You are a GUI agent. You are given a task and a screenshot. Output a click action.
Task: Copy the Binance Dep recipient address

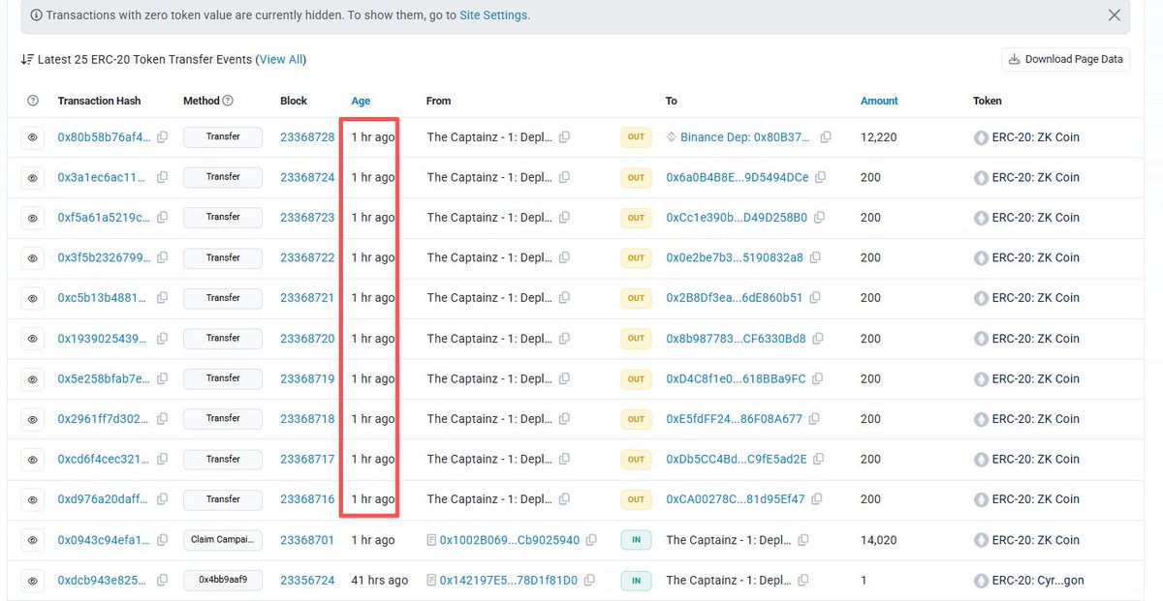pyautogui.click(x=826, y=136)
